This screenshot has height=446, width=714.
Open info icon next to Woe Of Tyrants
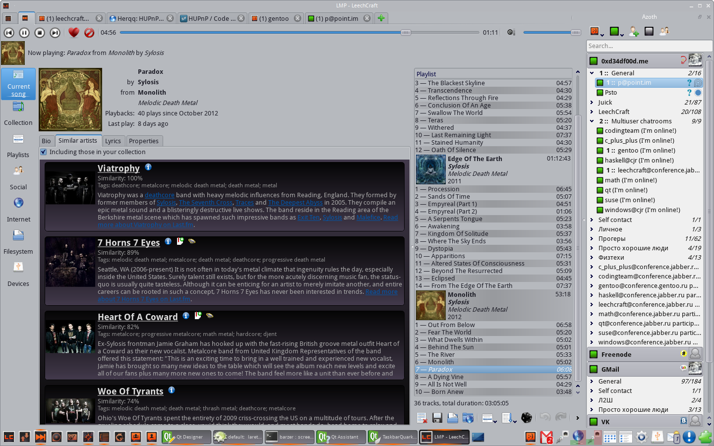click(x=172, y=390)
